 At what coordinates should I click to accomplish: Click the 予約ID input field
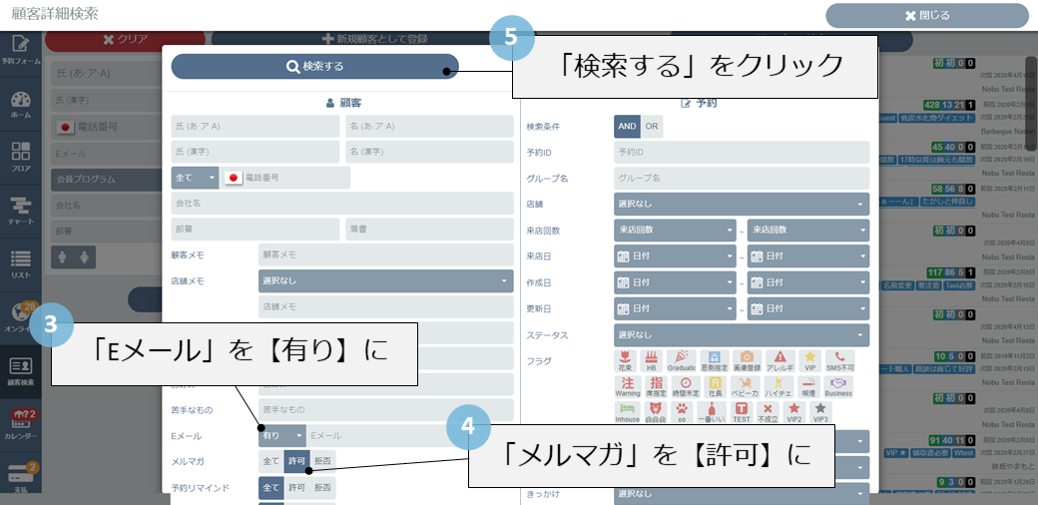pos(741,153)
